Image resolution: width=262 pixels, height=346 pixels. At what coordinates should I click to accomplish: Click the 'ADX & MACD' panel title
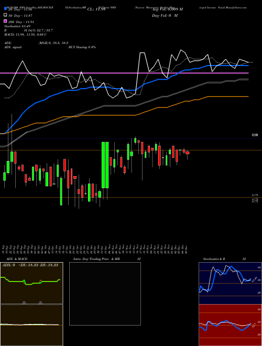(x=17, y=259)
